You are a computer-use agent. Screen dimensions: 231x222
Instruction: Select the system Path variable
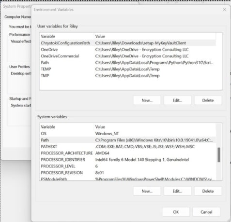tap(127, 140)
